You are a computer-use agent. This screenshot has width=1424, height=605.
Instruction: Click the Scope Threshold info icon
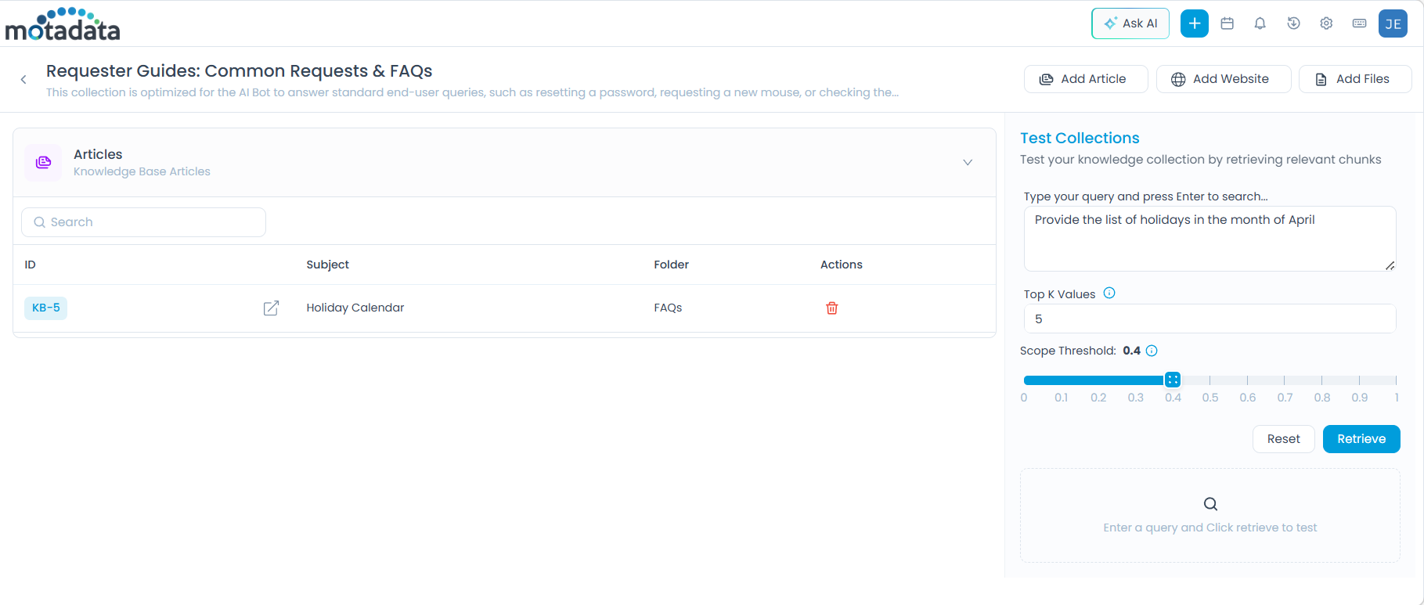(1152, 351)
